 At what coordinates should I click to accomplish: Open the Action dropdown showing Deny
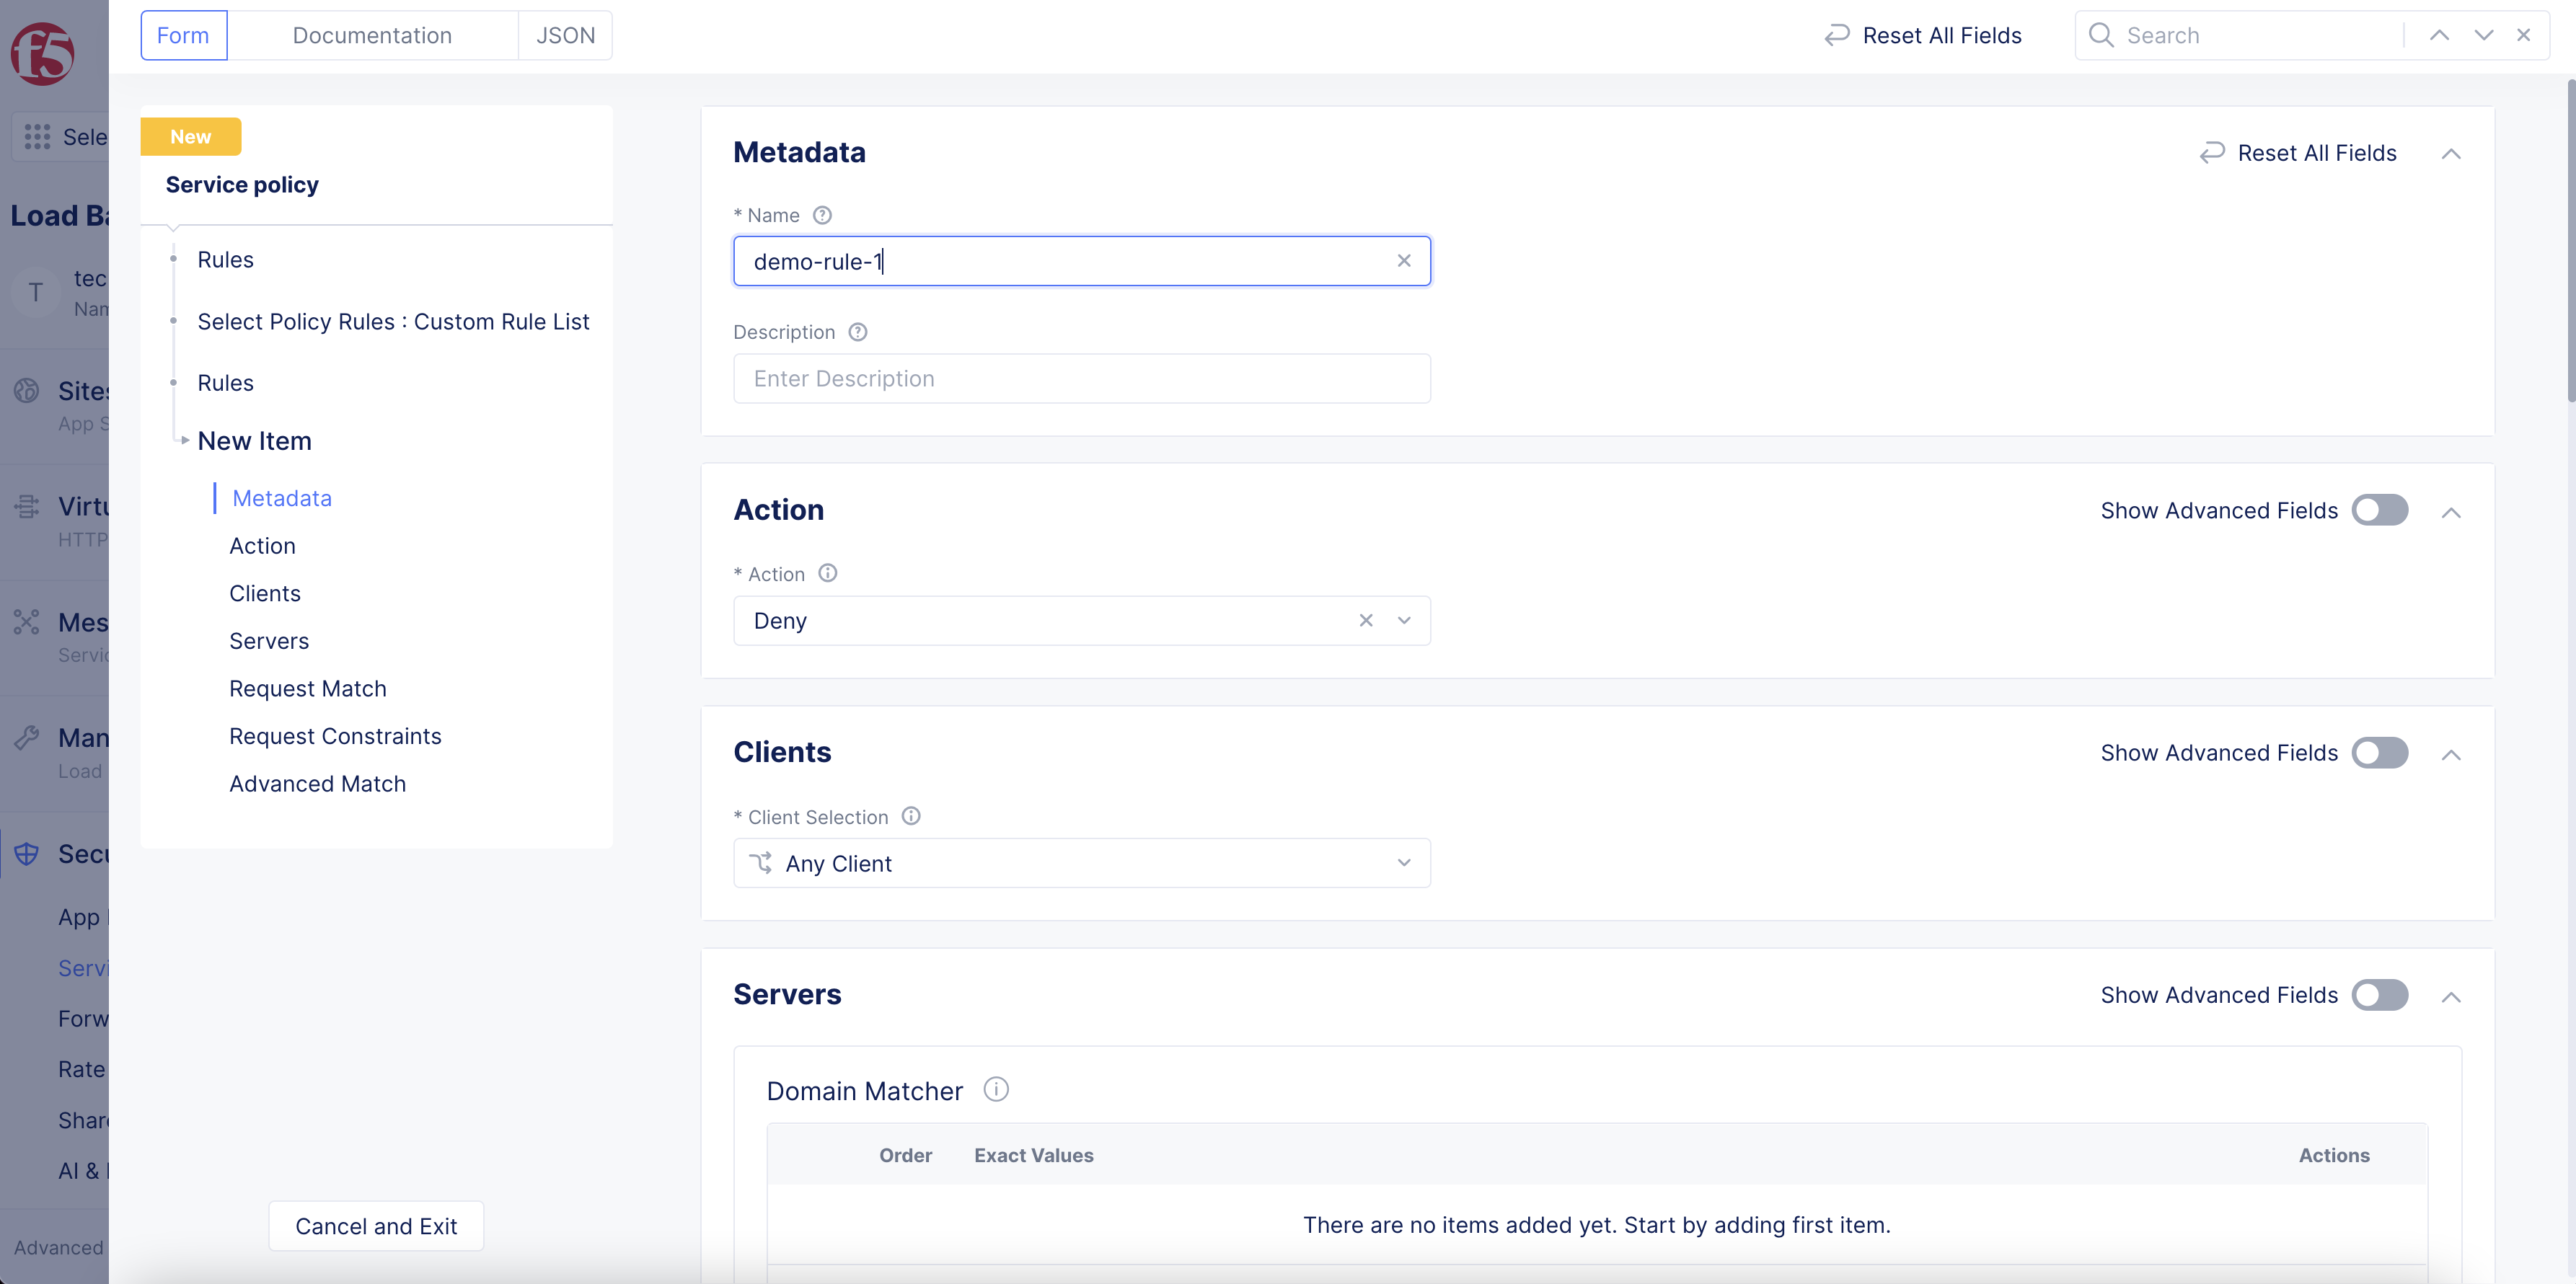pos(1403,620)
